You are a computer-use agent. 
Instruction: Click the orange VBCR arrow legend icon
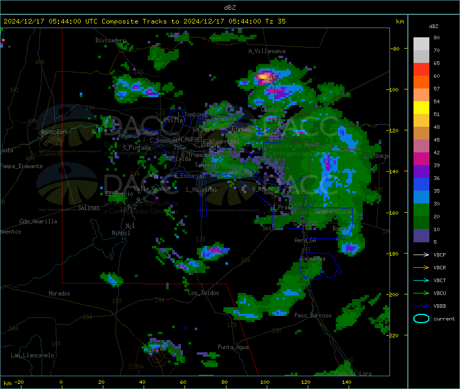click(421, 267)
